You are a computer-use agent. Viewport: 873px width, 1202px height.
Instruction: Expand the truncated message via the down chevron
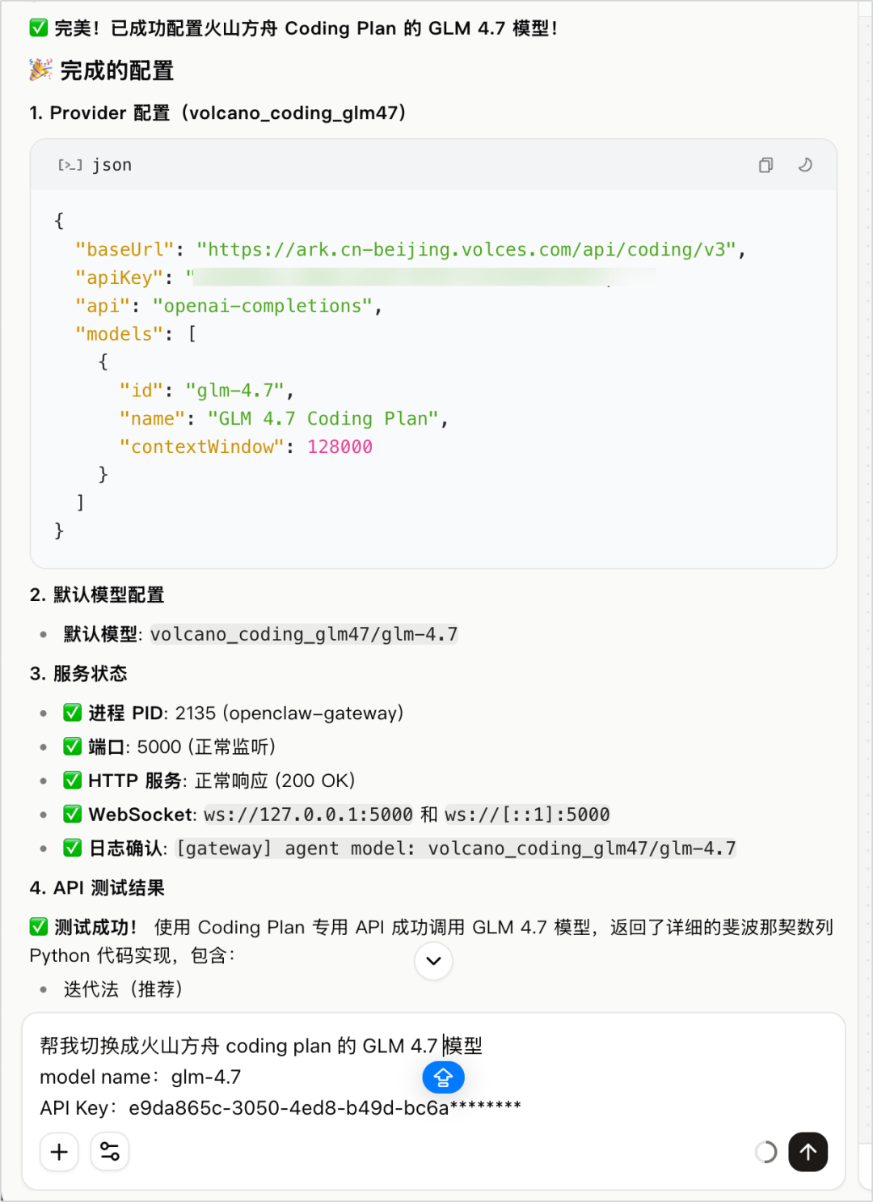click(x=433, y=961)
